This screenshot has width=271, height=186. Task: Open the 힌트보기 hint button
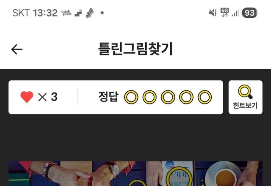[x=246, y=97]
